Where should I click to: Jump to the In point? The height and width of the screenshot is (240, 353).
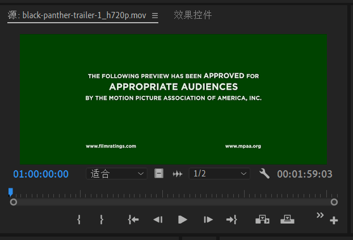(133, 220)
